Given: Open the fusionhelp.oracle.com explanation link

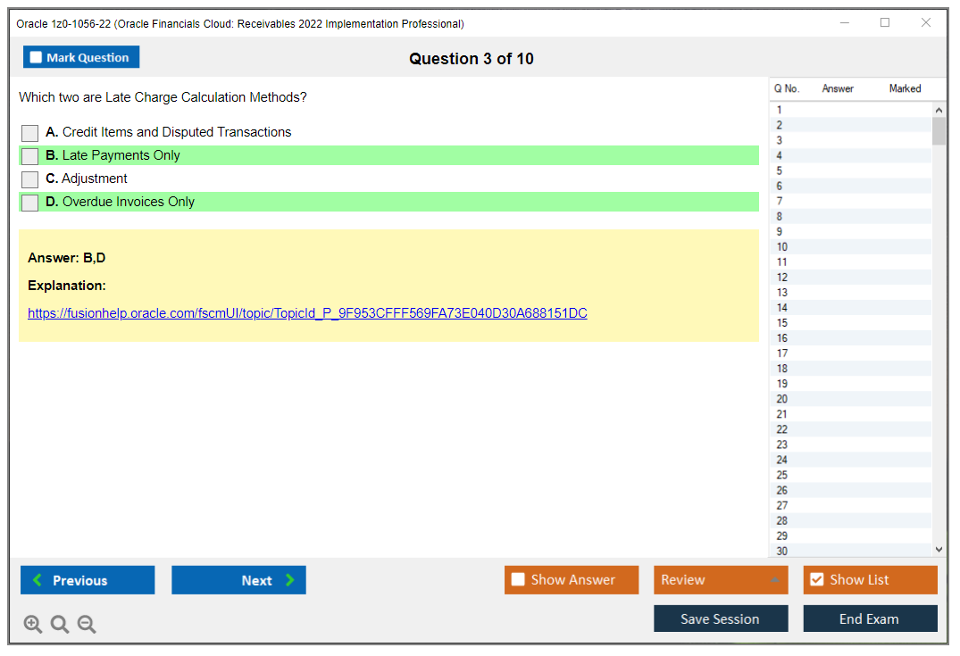Looking at the screenshot, I should [307, 313].
